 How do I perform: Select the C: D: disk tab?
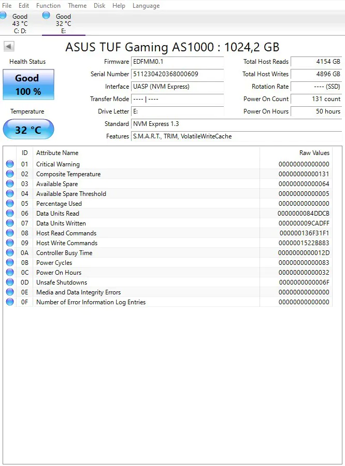pos(20,23)
